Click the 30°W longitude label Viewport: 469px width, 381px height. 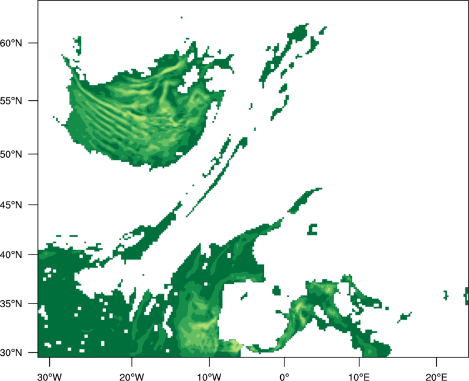(50, 377)
